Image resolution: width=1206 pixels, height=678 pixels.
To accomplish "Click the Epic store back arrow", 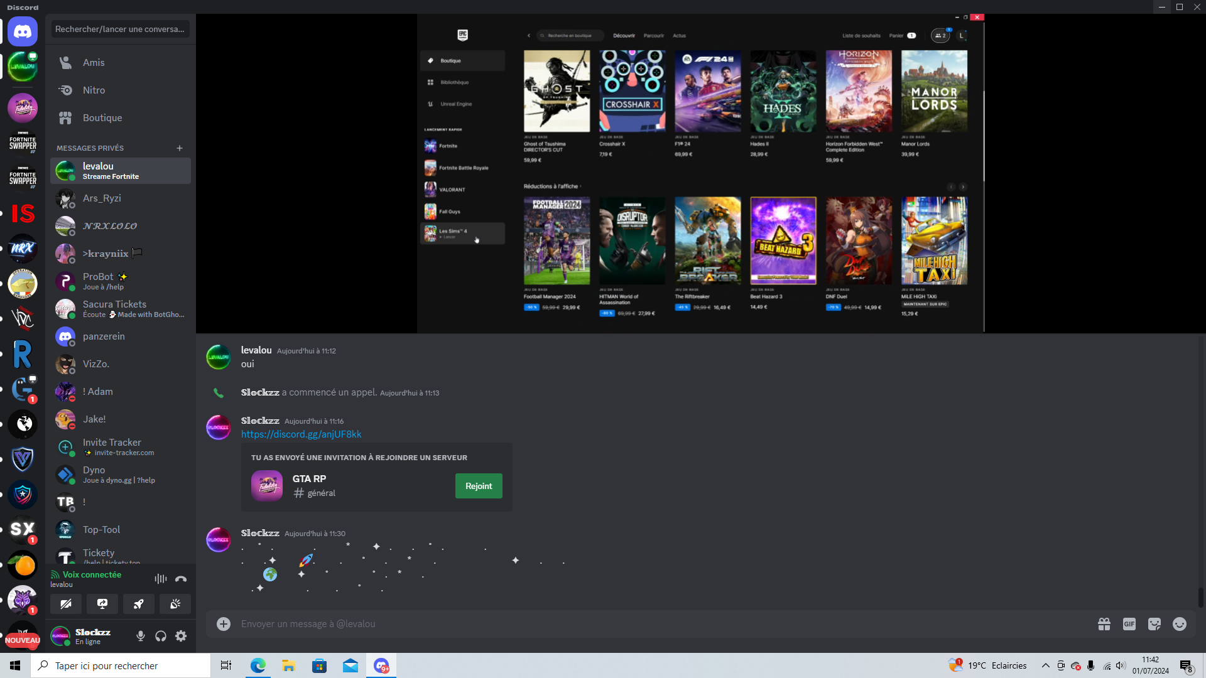I will pyautogui.click(x=529, y=36).
